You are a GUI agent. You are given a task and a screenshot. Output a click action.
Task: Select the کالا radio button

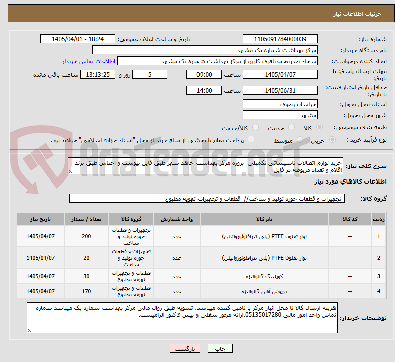[x=319, y=127]
